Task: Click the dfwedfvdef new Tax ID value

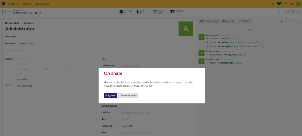Action: pos(227,63)
